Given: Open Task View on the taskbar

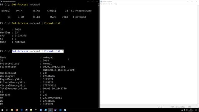Looking at the screenshot, I should pos(7,110).
